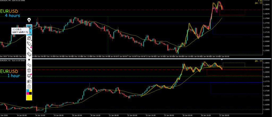Click the large yellow current-color swatch
The height and width of the screenshot is (117, 272).
click(x=29, y=97)
